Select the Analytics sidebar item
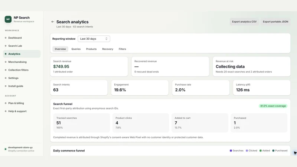Image resolution: width=297 pixels, height=167 pixels. [22, 54]
